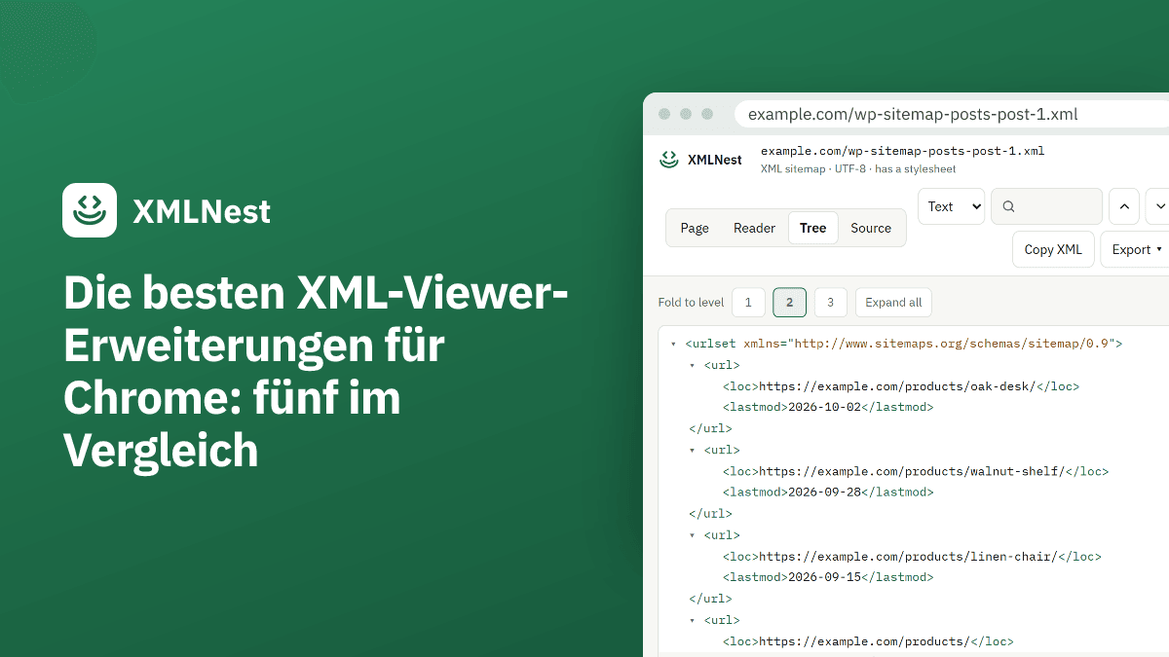Click the XMLNest name in viewer header
The image size is (1169, 657).
tap(714, 160)
